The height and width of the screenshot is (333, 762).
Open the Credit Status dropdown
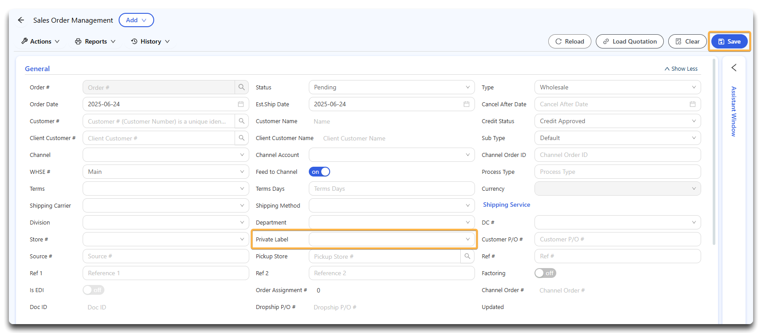[618, 121]
